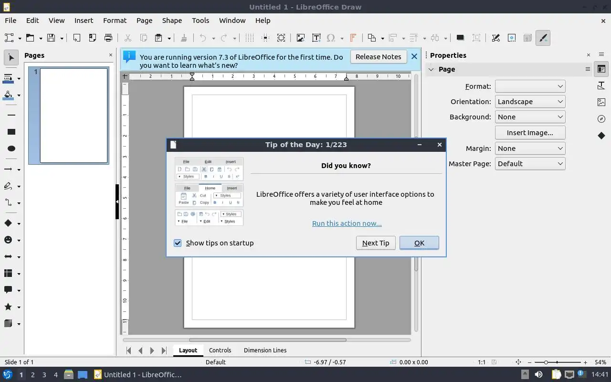Open Save button dropdown arrow
Screen dimensions: 611x382
click(62, 38)
